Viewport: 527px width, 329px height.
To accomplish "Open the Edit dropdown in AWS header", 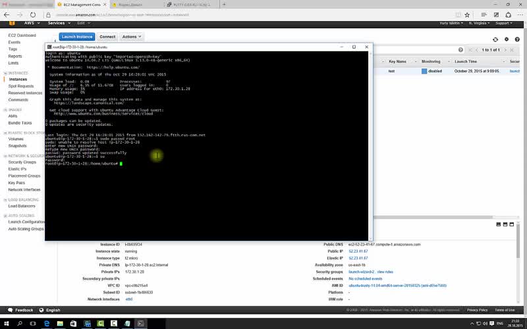I will [x=84, y=23].
